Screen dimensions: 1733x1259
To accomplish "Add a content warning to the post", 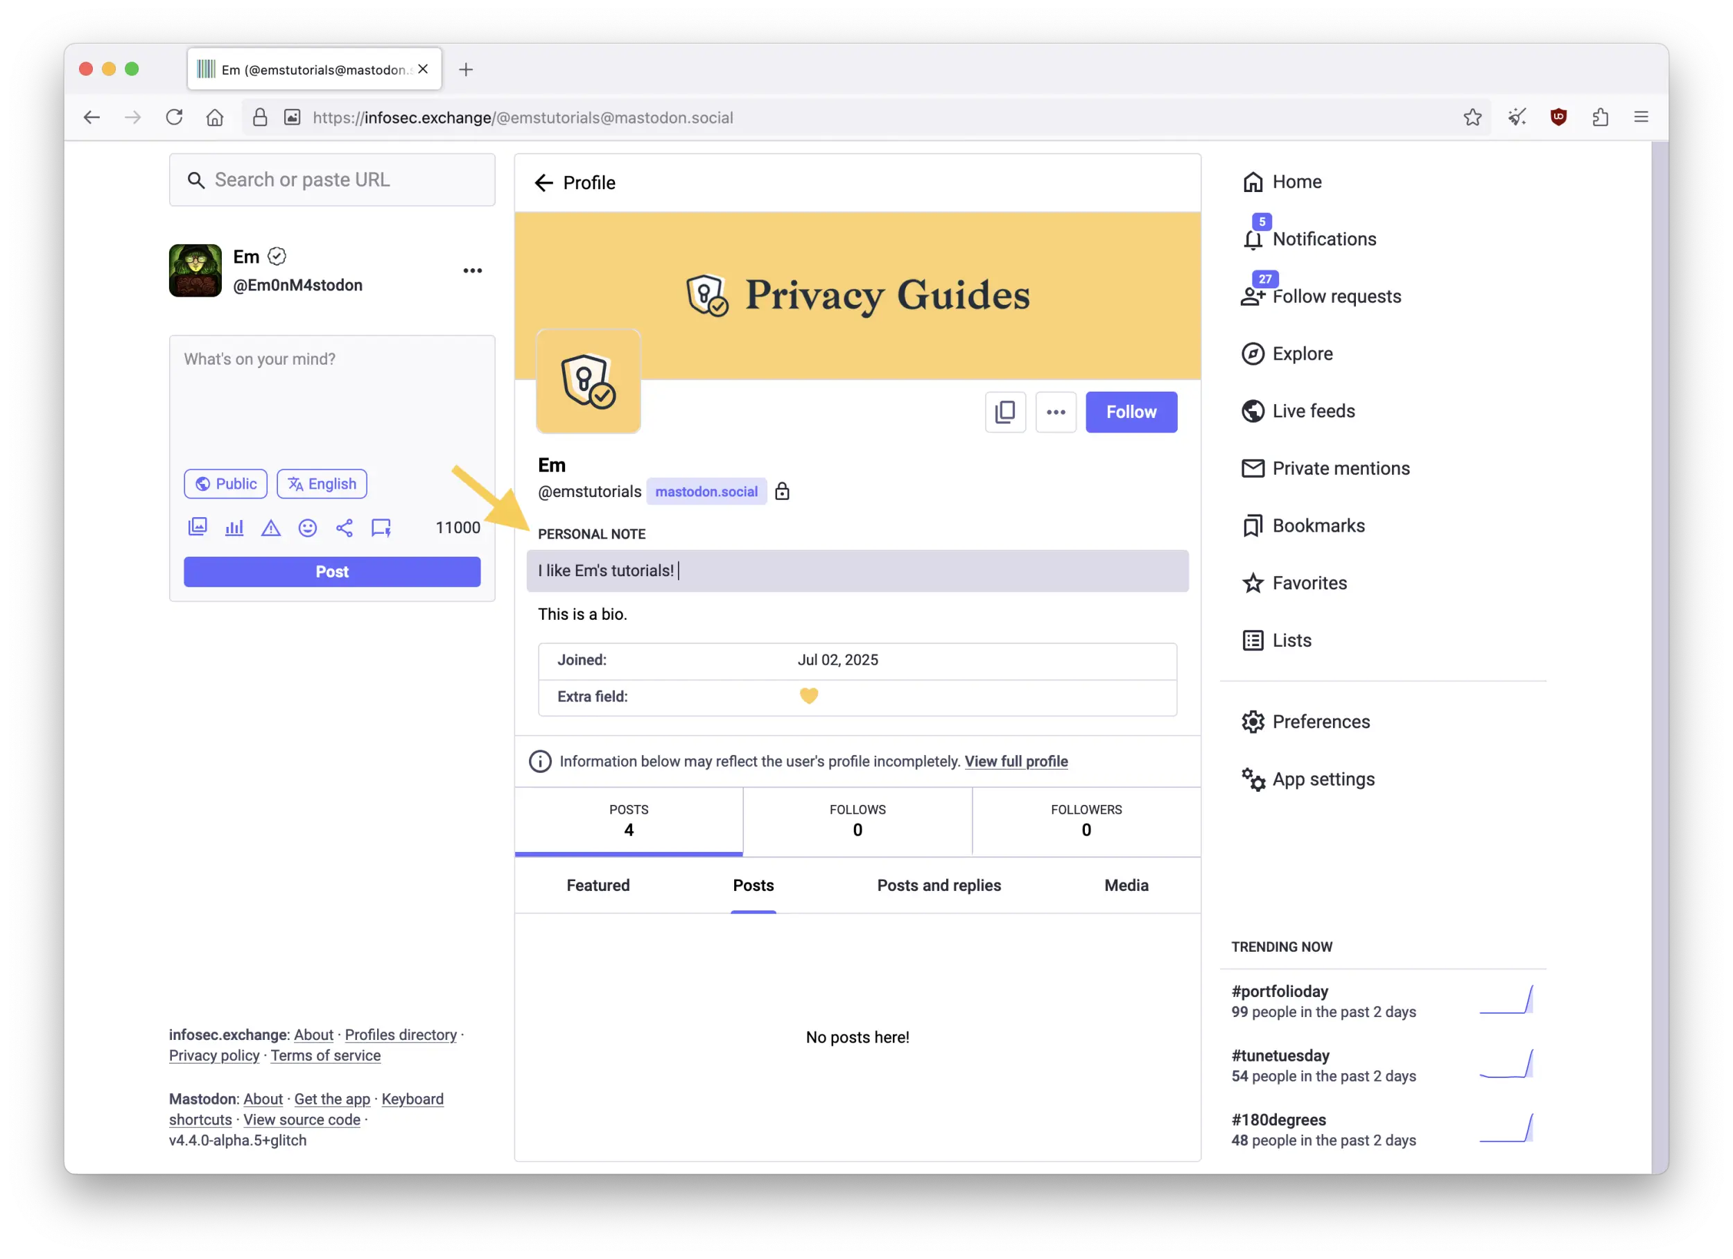I will coord(270,528).
